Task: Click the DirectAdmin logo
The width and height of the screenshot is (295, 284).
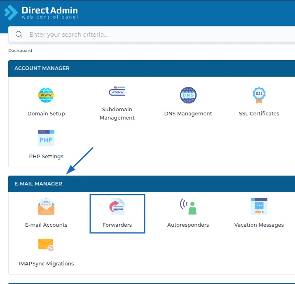Action: tap(41, 12)
